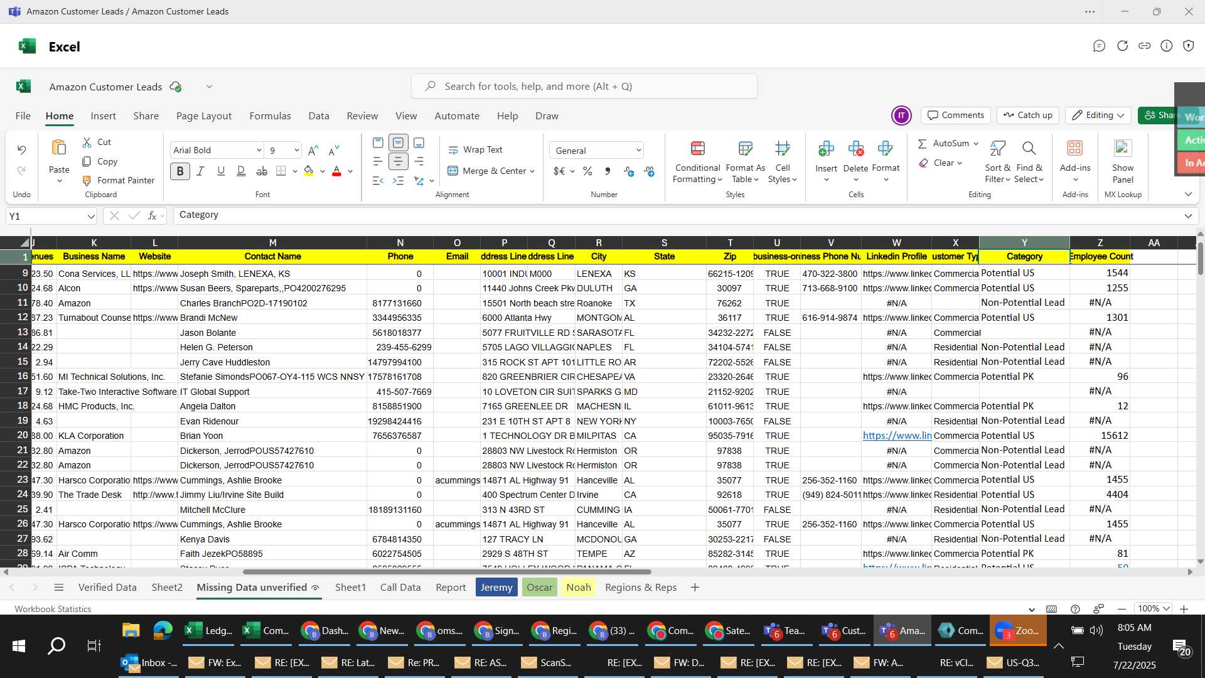Click the Find & Select magnifier icon
Image resolution: width=1205 pixels, height=678 pixels.
[x=1029, y=149]
